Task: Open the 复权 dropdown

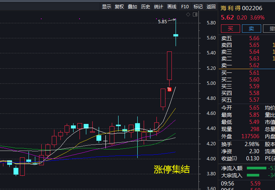Action: 119,6
